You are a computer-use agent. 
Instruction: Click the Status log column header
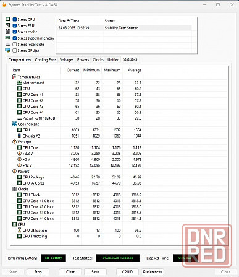tap(147, 21)
